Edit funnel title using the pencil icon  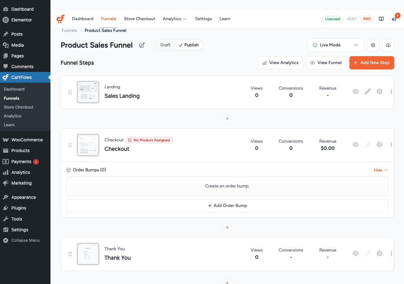pyautogui.click(x=142, y=45)
